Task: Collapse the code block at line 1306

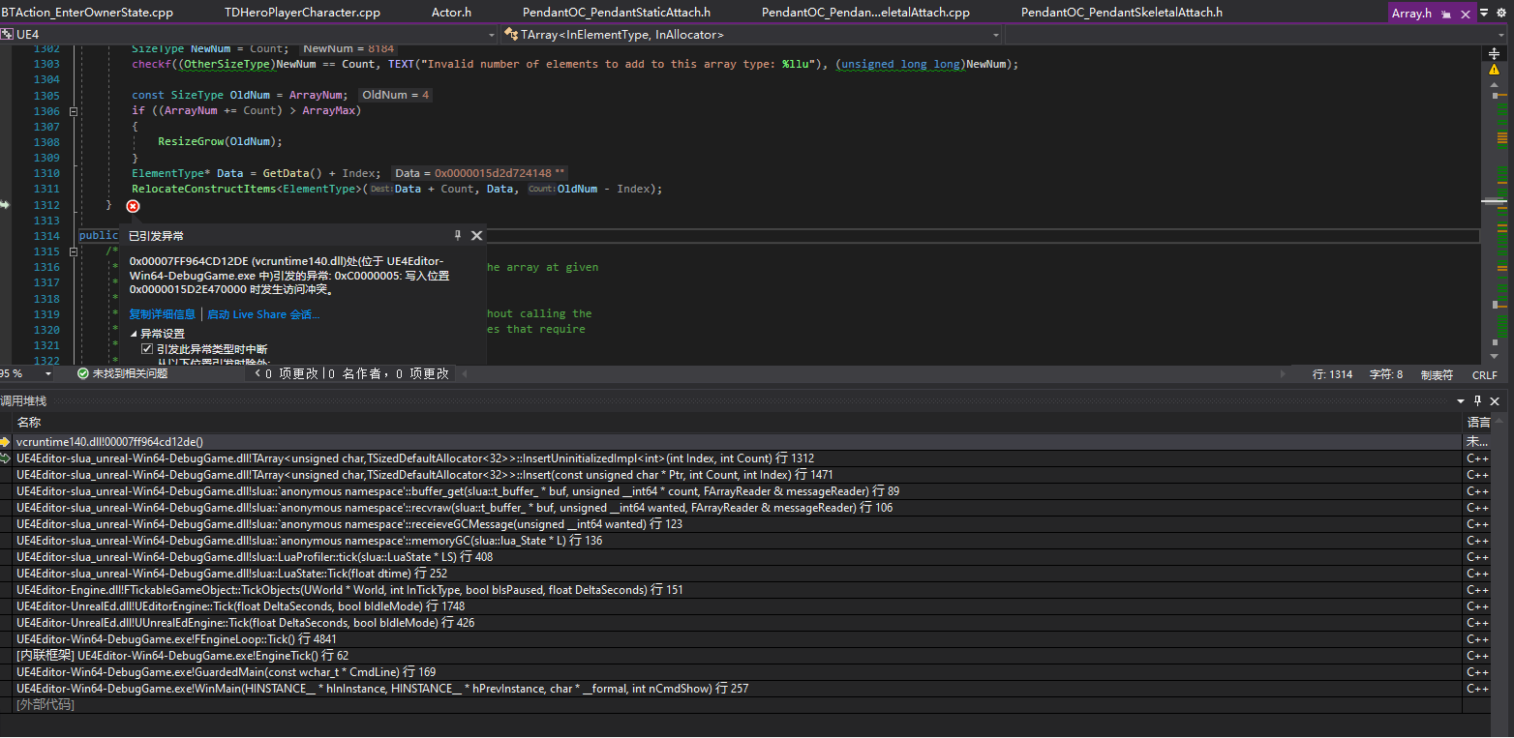Action: (x=74, y=110)
